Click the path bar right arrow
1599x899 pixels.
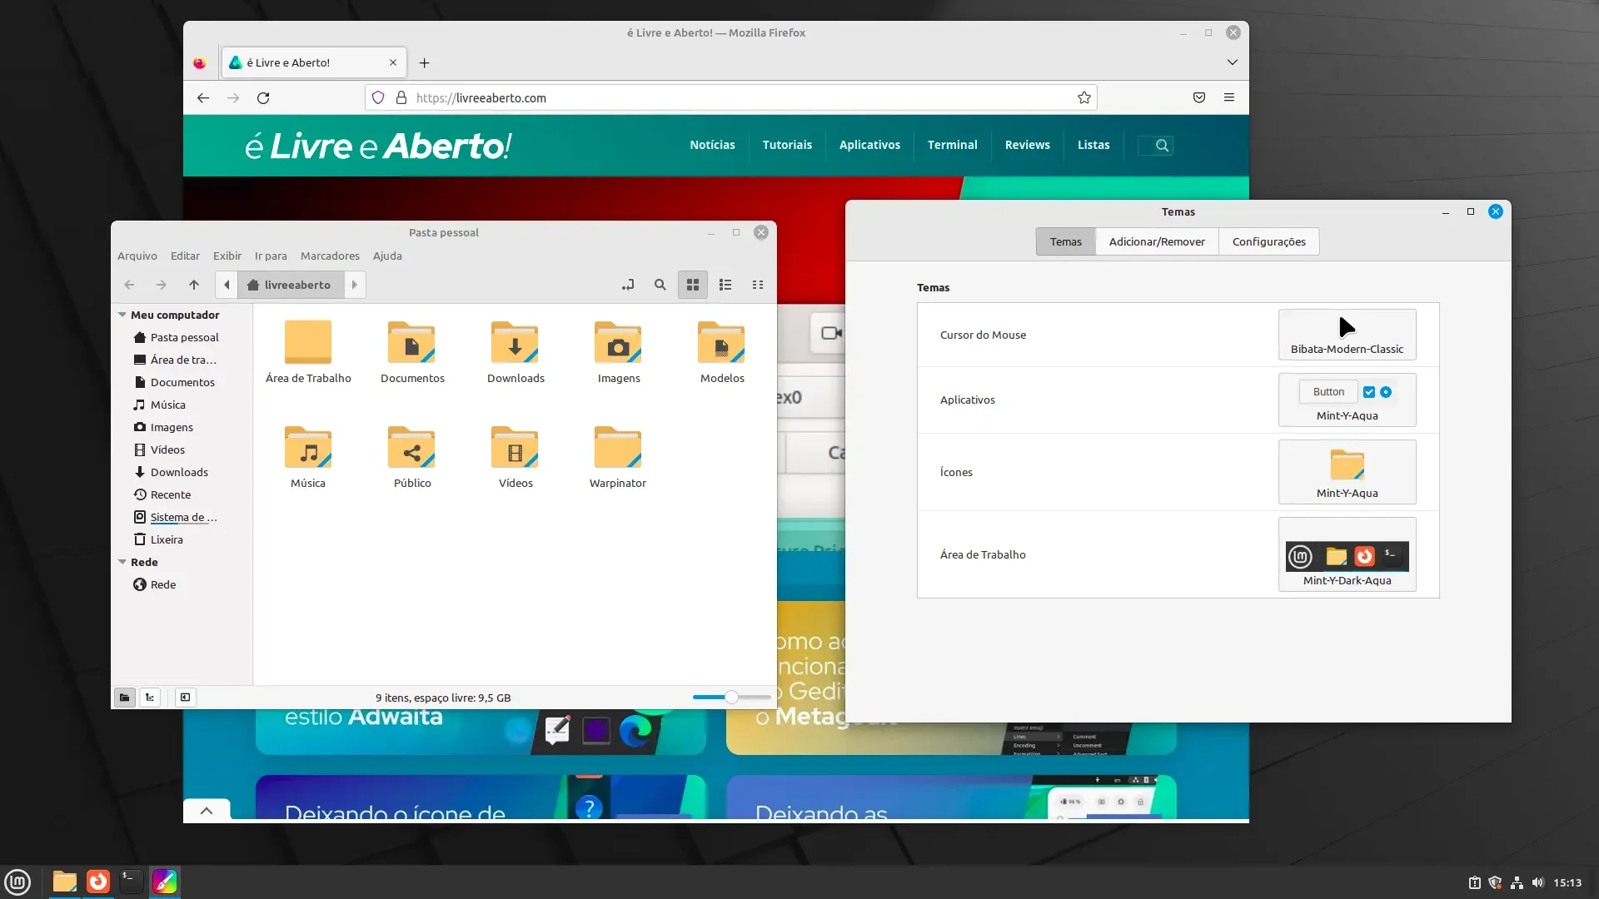click(x=355, y=285)
